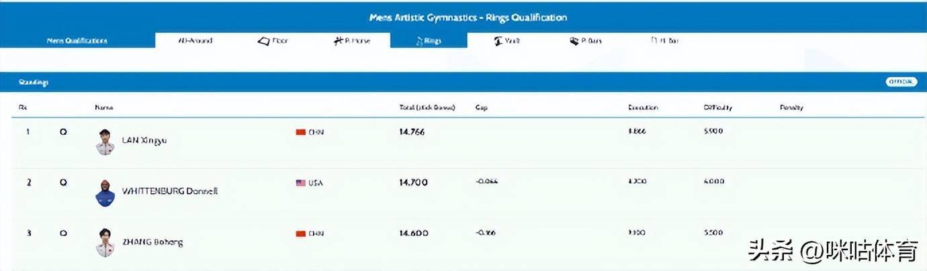
Task: Open ZHANG Boheng's athlete profile
Action: tap(152, 242)
